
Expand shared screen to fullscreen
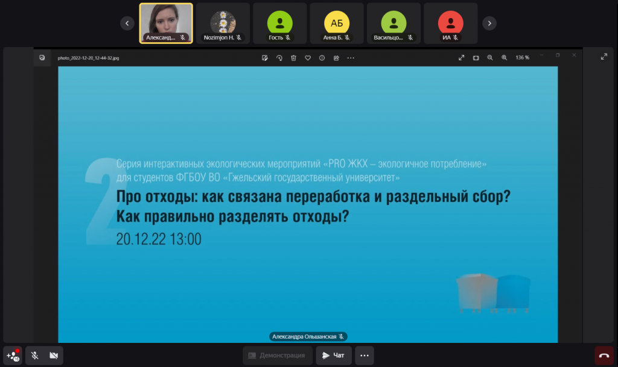[x=604, y=57]
